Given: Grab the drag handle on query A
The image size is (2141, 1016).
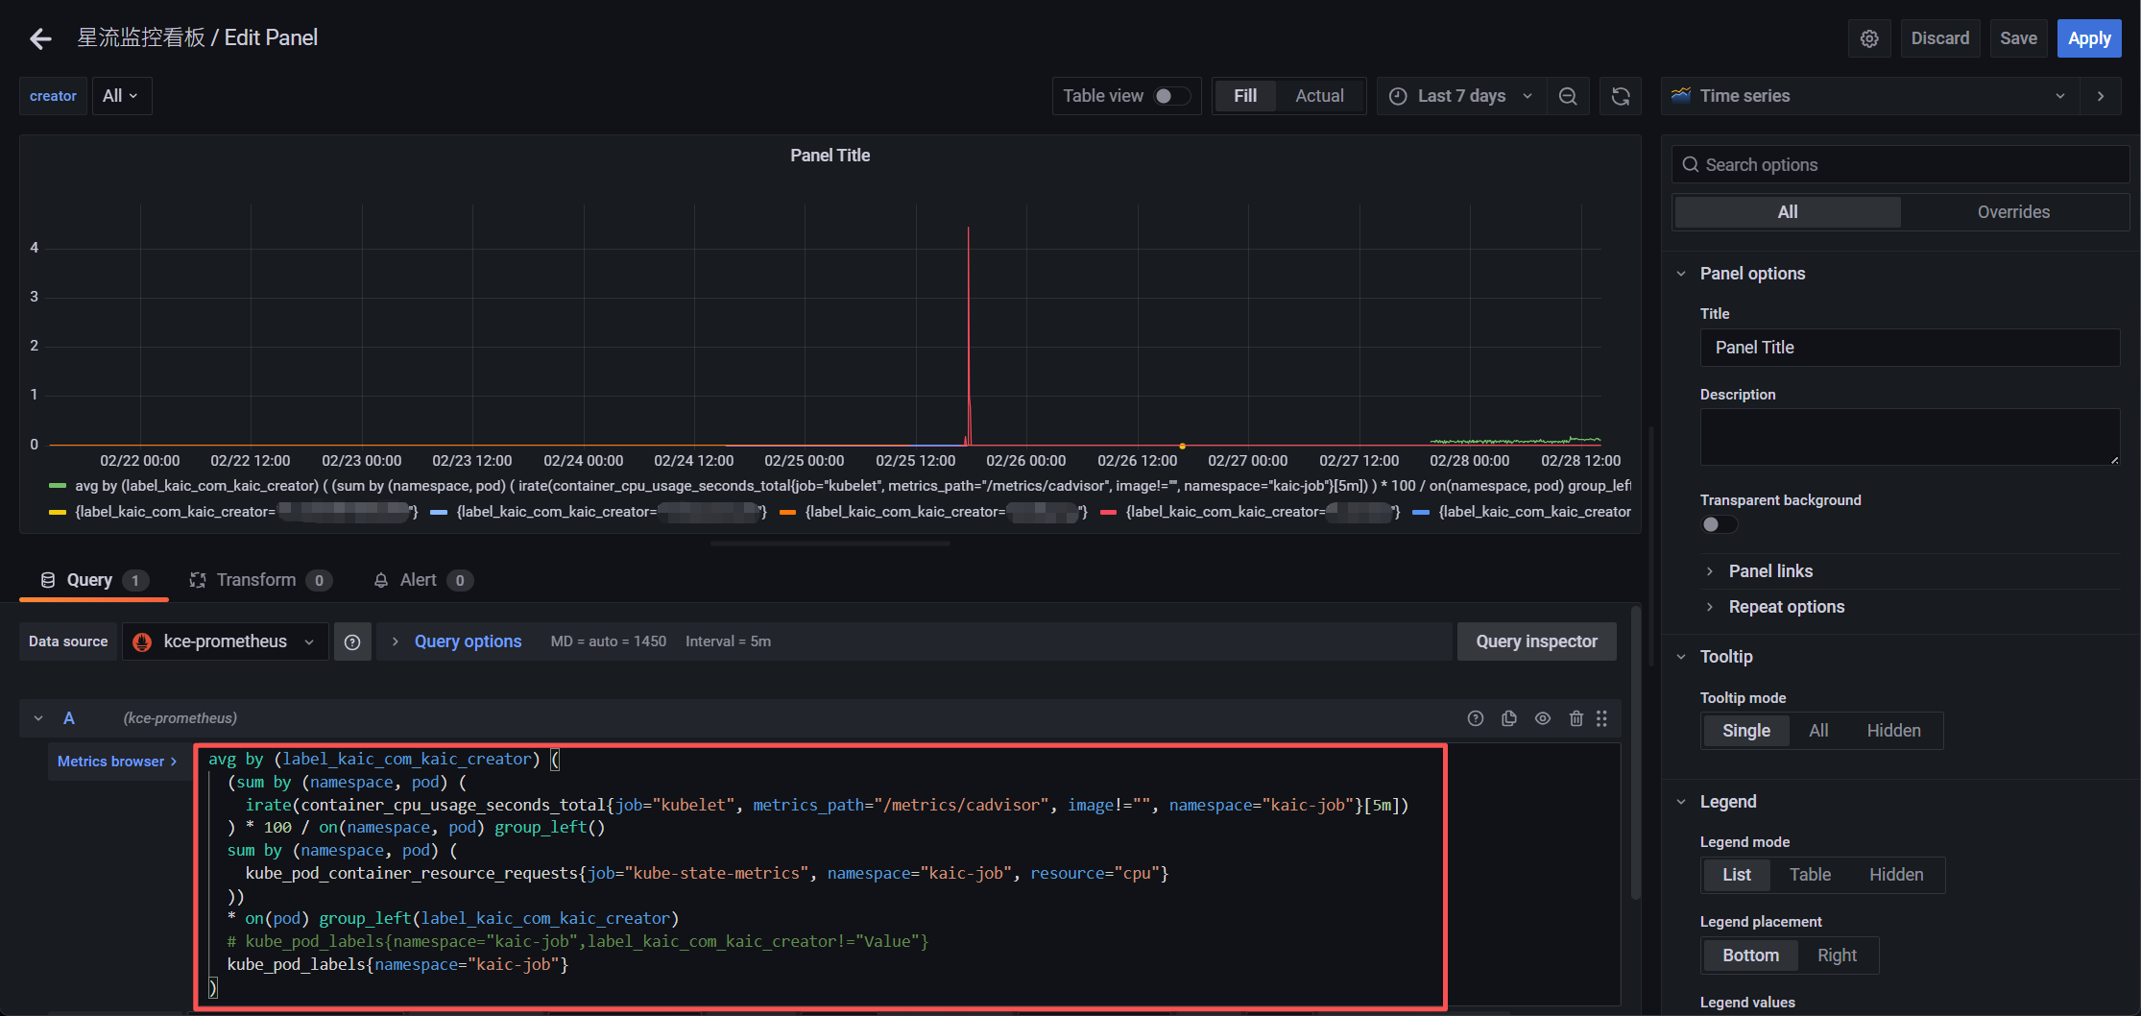Looking at the screenshot, I should [x=1601, y=718].
